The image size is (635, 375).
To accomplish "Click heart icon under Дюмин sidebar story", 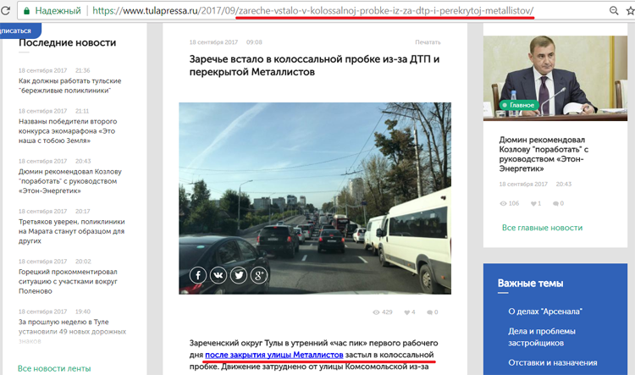I will [533, 203].
